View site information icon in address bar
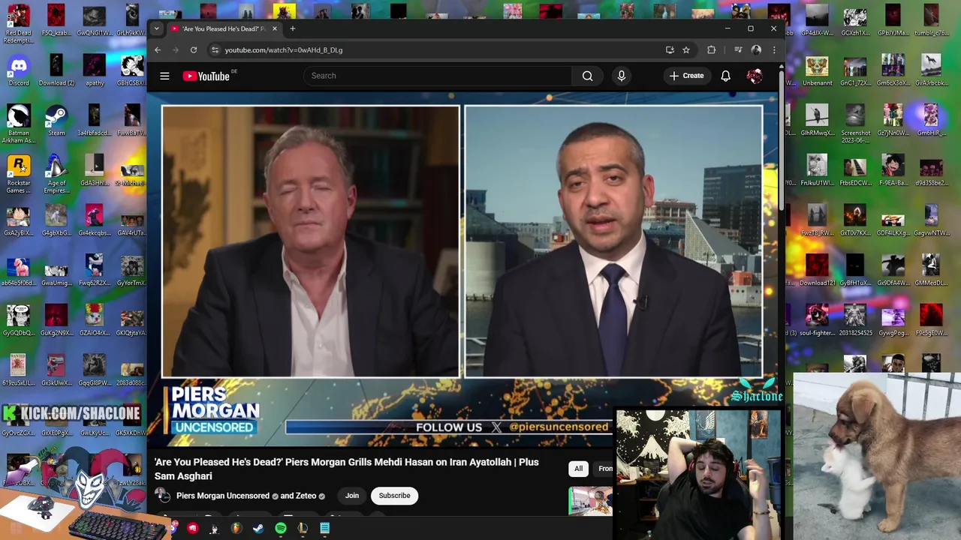Image resolution: width=961 pixels, height=540 pixels. click(215, 50)
